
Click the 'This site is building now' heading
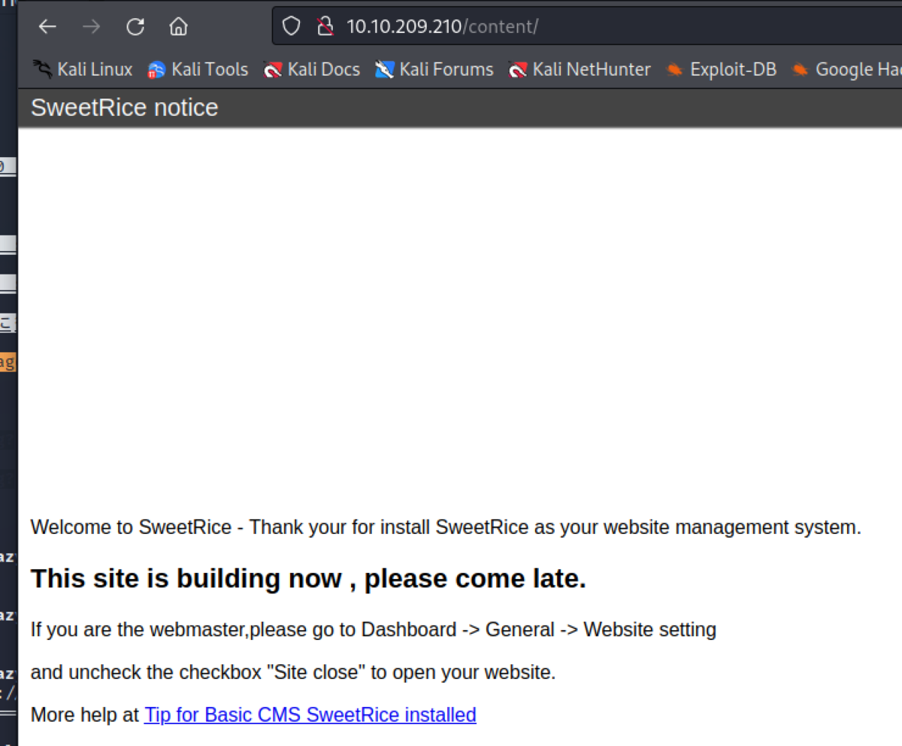pyautogui.click(x=308, y=578)
